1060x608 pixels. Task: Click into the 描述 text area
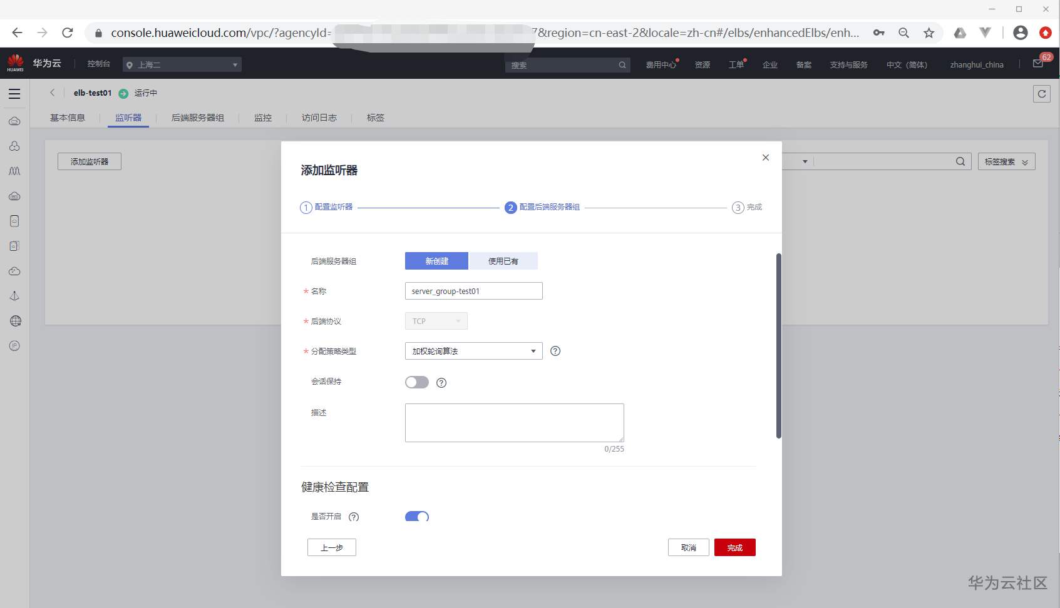pyautogui.click(x=515, y=423)
